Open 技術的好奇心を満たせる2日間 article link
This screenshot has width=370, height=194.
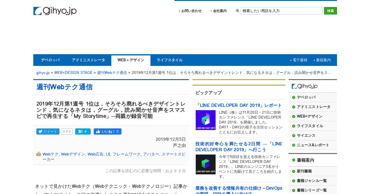pos(239,147)
